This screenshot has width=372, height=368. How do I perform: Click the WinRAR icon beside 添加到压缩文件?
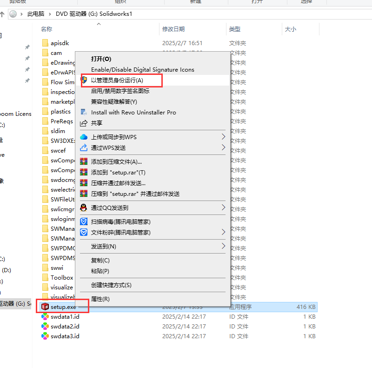click(84, 161)
